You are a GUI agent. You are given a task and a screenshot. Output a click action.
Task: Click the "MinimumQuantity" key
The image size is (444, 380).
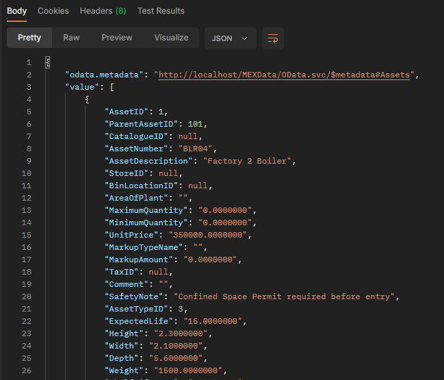146,223
